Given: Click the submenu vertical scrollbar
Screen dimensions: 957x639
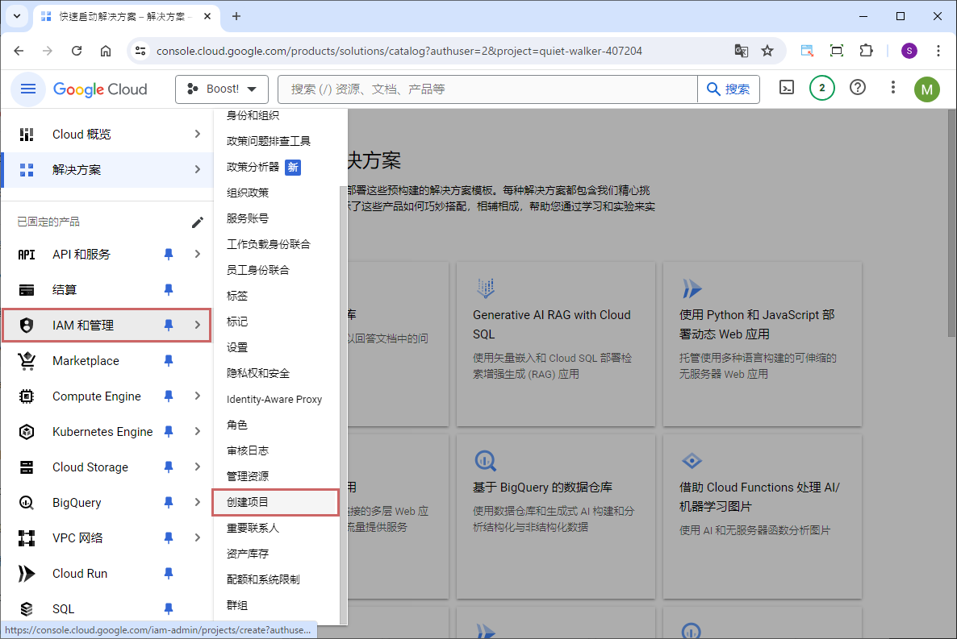Looking at the screenshot, I should 343,403.
